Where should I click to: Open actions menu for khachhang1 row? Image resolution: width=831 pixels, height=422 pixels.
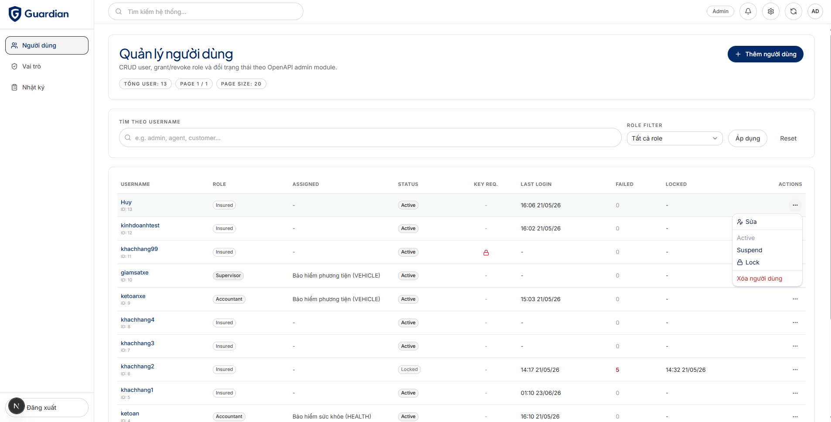795,393
